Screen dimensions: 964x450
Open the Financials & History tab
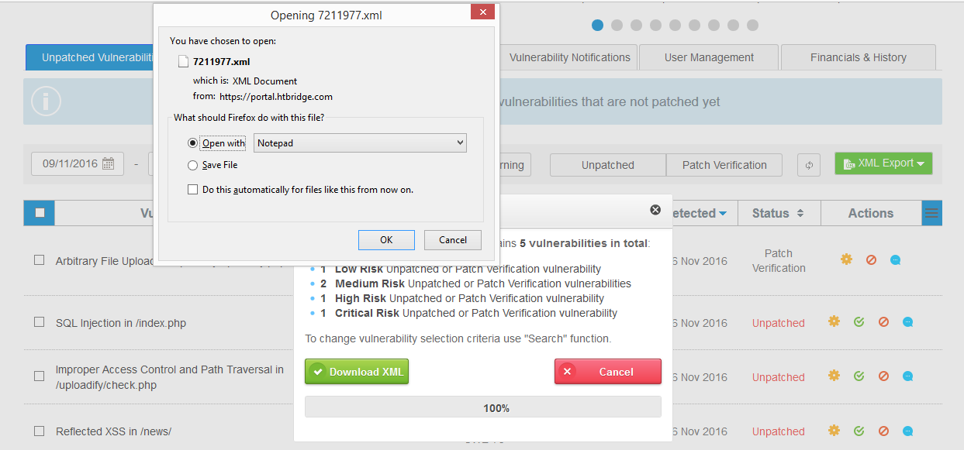click(858, 57)
